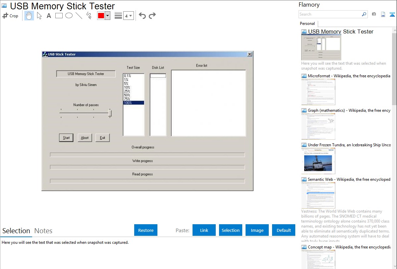Viewport: 397px width, 269px height.
Task: Redo the last edit
Action: 152,16
